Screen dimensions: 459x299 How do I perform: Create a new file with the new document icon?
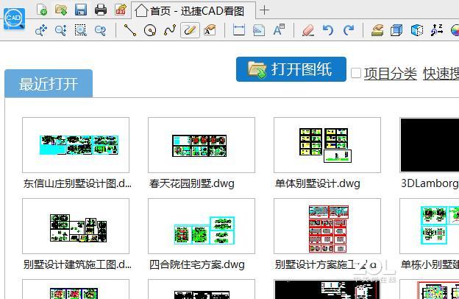point(42,10)
